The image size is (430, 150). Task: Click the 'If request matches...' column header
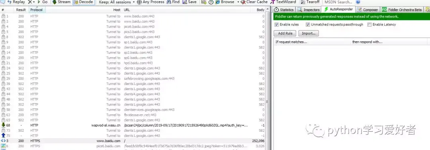click(x=312, y=42)
